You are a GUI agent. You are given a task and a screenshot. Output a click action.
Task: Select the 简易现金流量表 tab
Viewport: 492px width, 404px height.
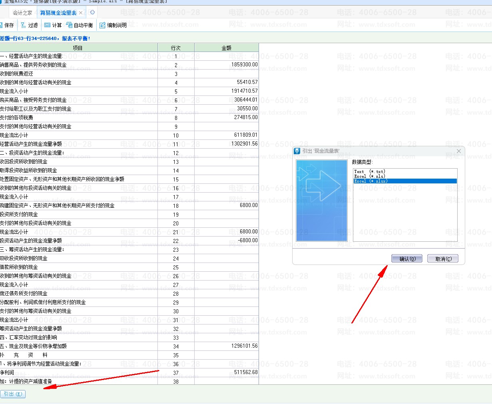(x=58, y=13)
